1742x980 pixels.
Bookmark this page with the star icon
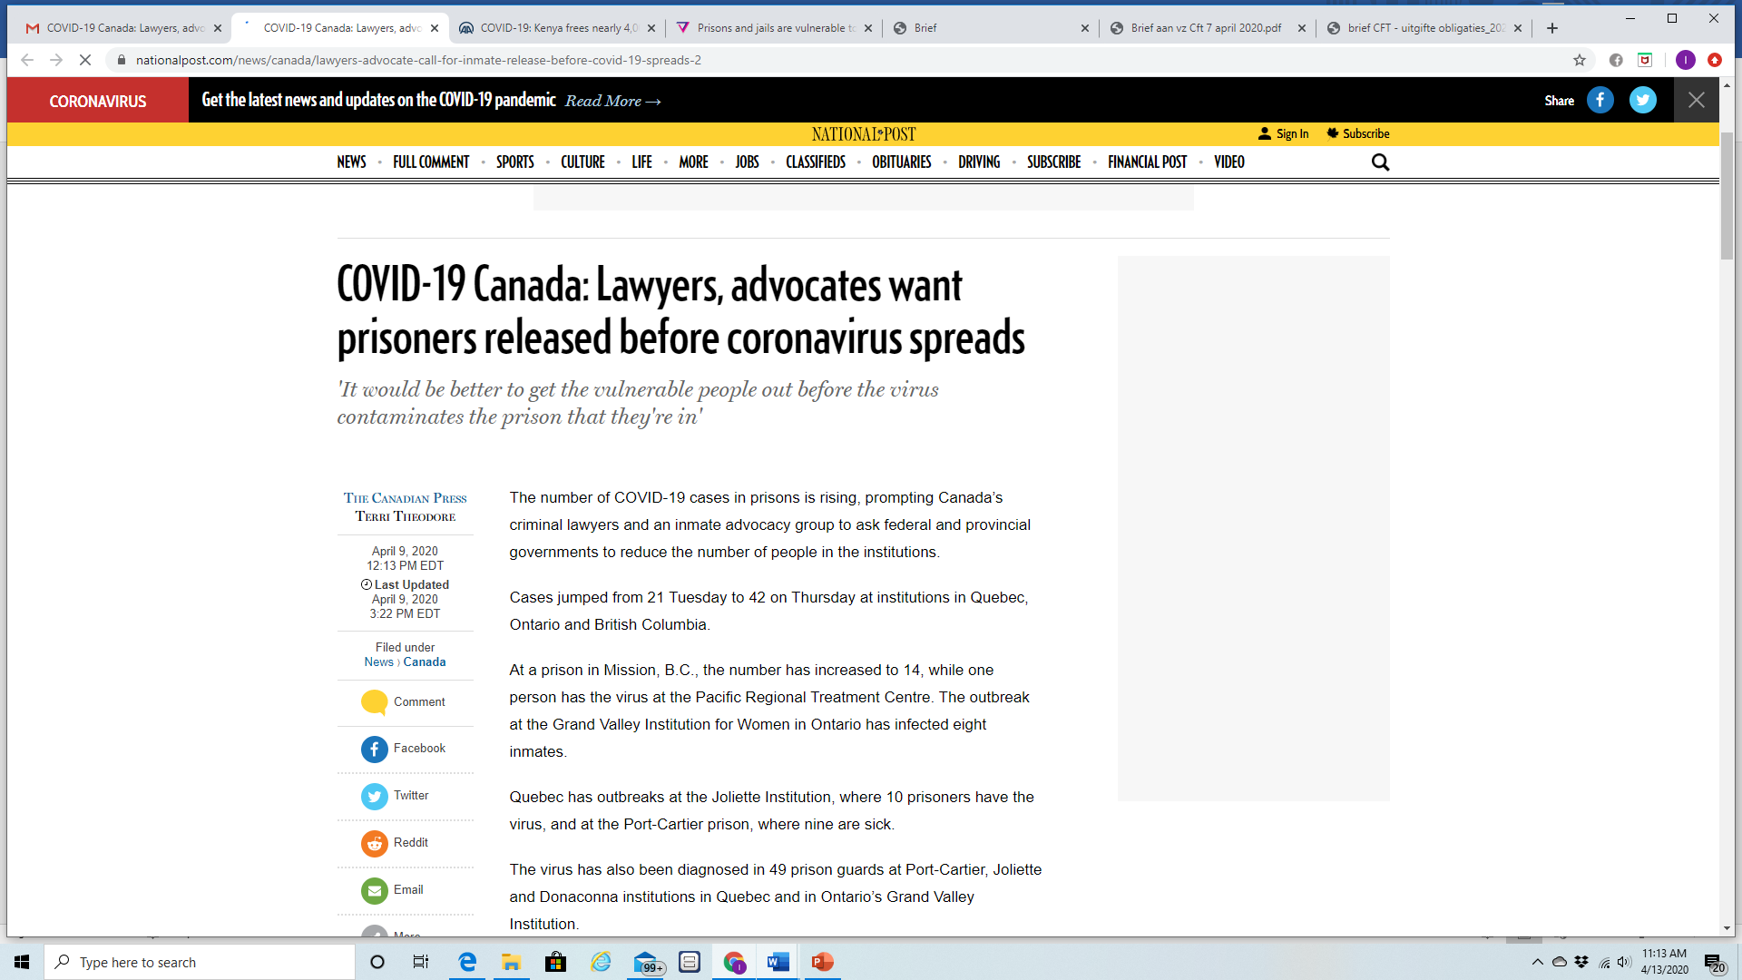[x=1580, y=60]
